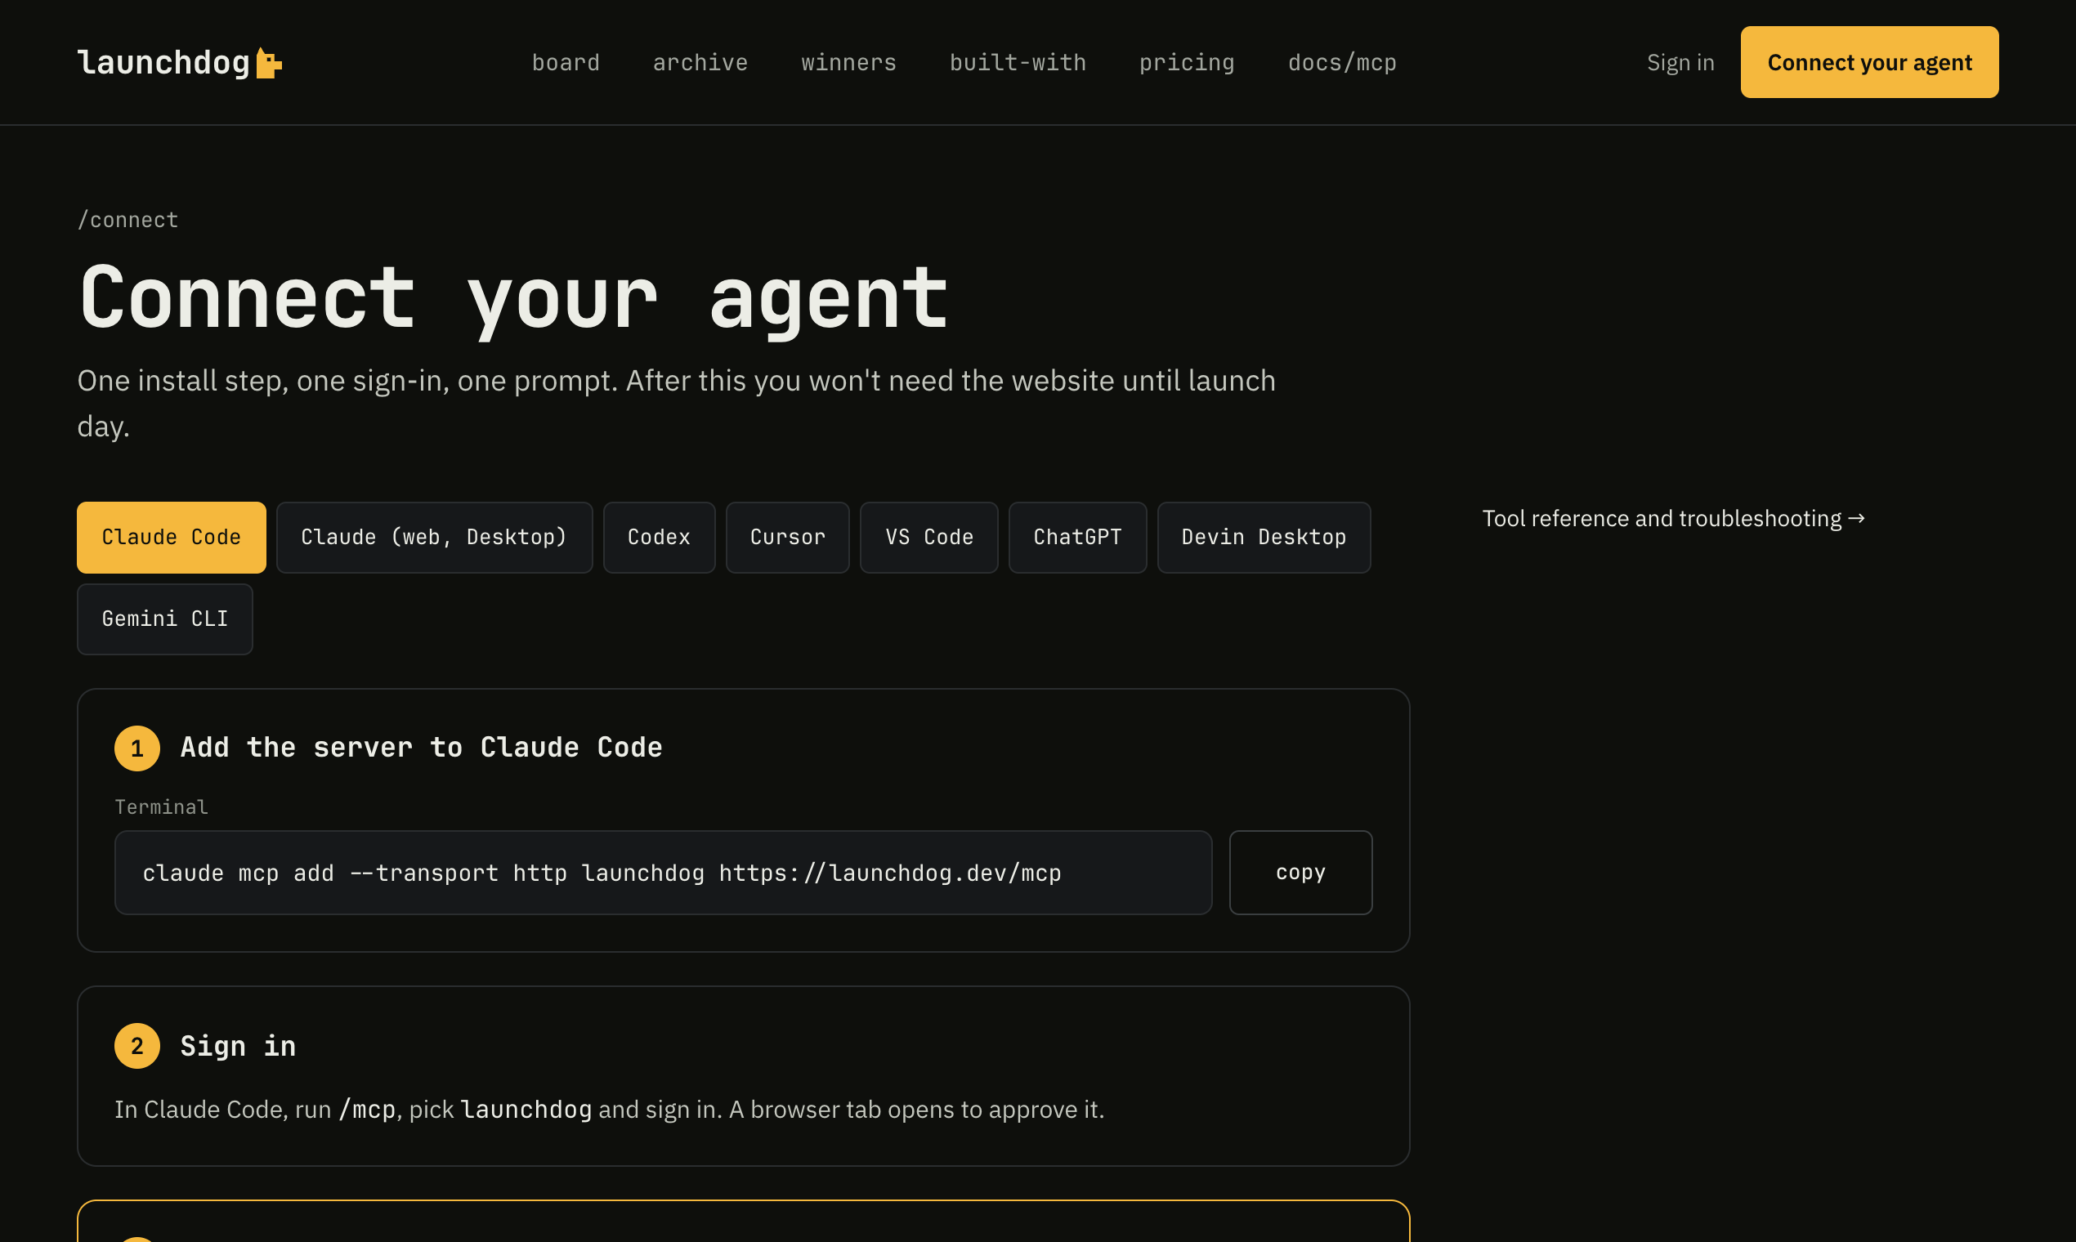Switch to the VS Code tab
The height and width of the screenshot is (1242, 2076).
[929, 538]
